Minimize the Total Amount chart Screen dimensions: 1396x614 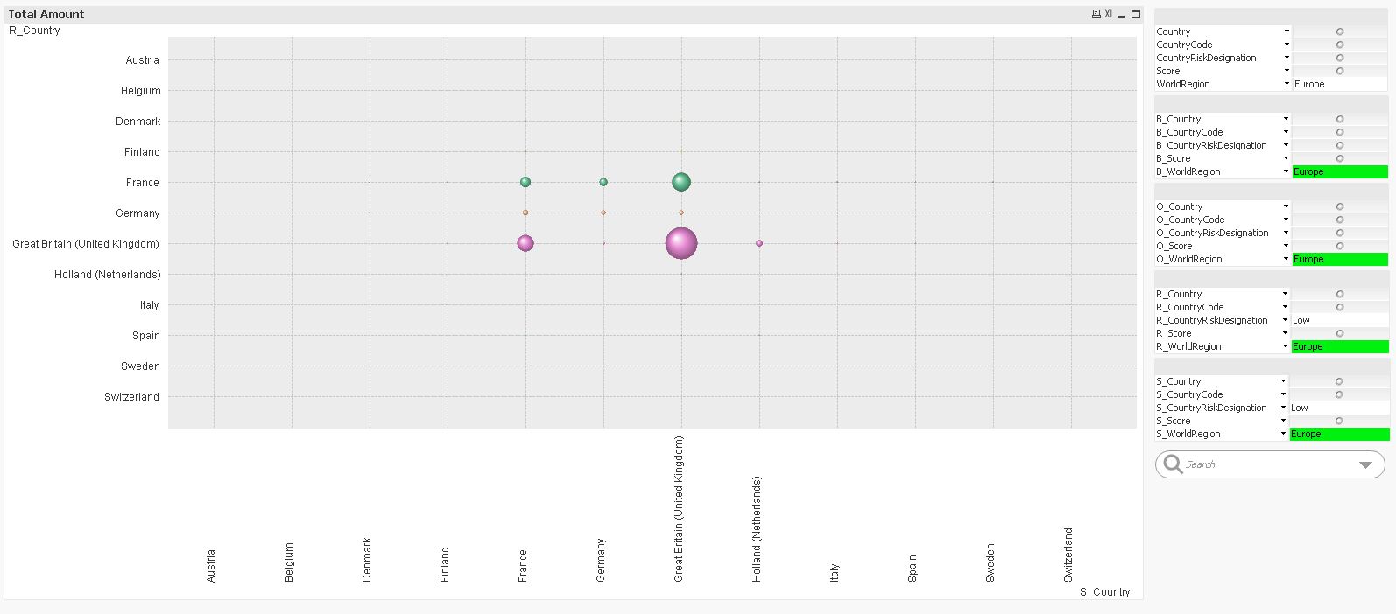1121,15
